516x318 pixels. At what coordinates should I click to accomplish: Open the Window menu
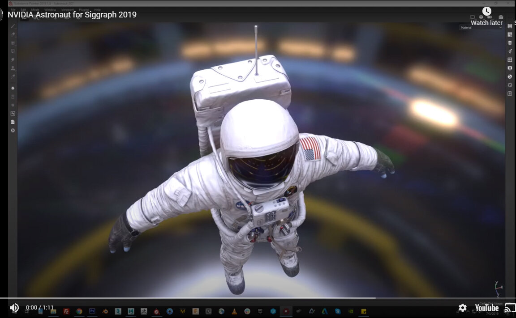click(50, 10)
